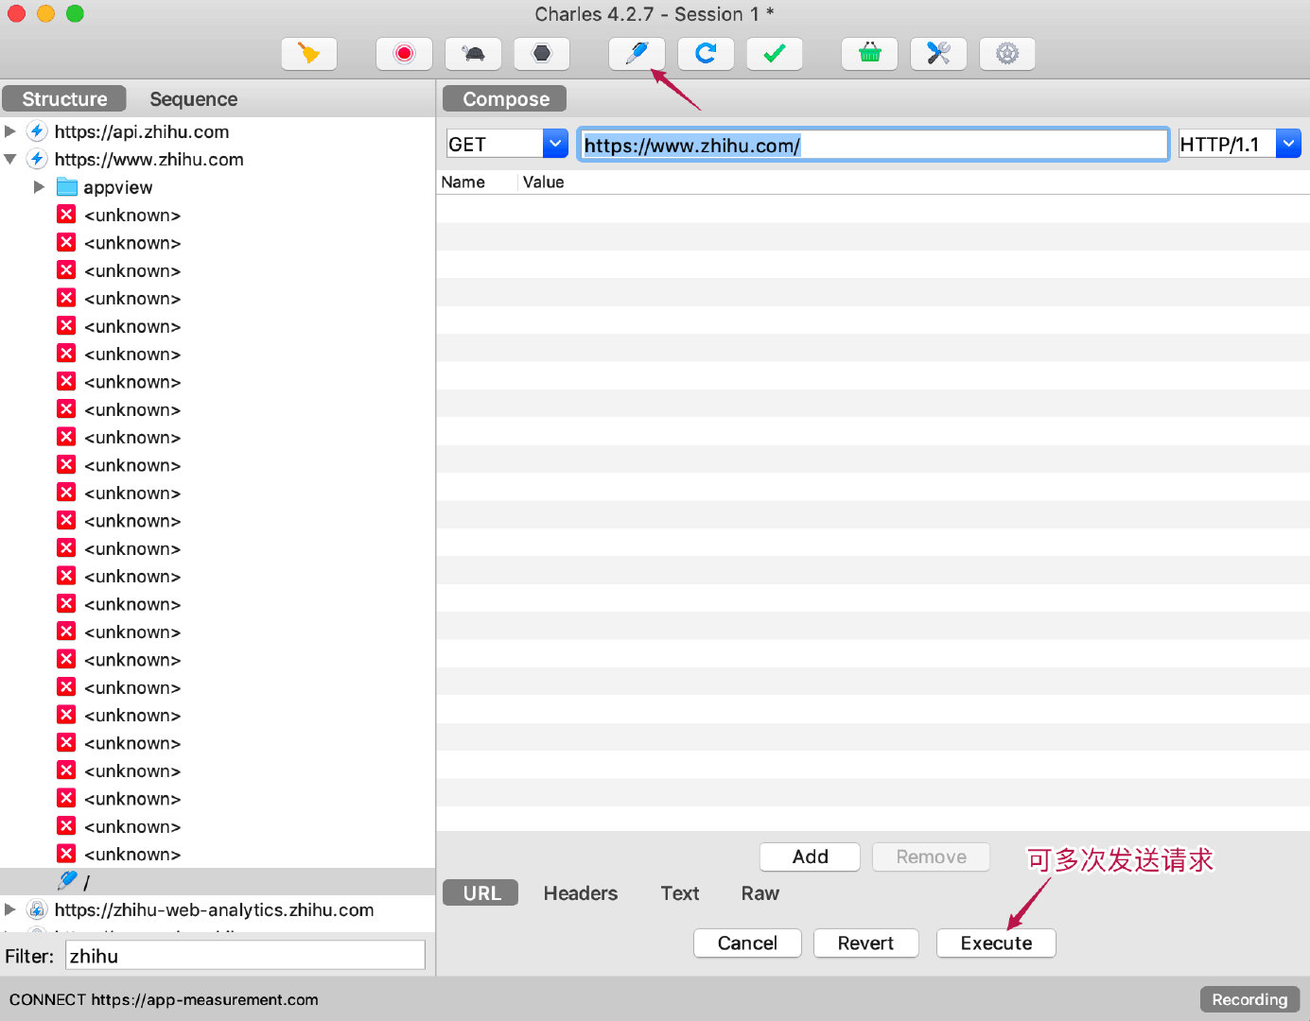This screenshot has width=1310, height=1021.
Task: Select the composed "/" request row
Action: click(x=218, y=882)
